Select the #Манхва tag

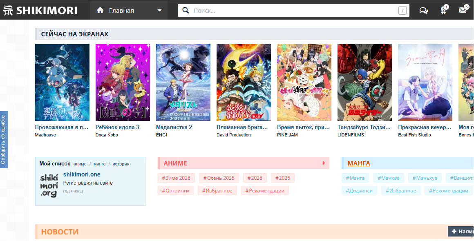pos(389,178)
